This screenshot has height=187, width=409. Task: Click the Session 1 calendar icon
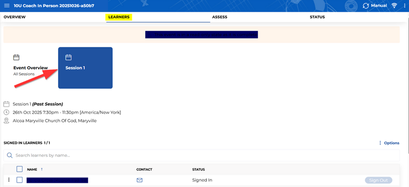(69, 57)
